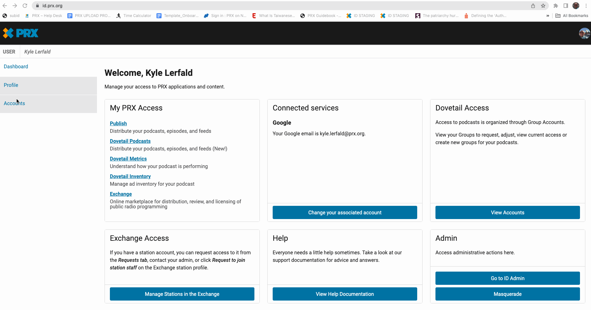Open Time Calculator bookmark
591x310 pixels.
[134, 16]
